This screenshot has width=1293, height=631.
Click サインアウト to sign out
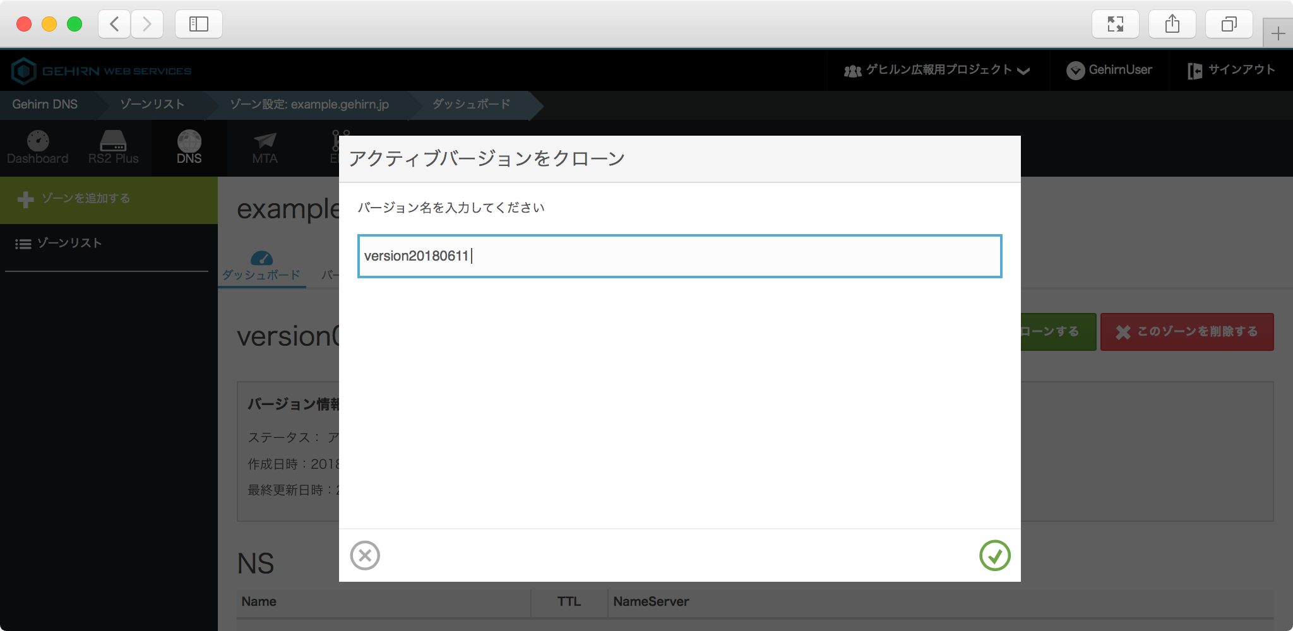(1231, 70)
